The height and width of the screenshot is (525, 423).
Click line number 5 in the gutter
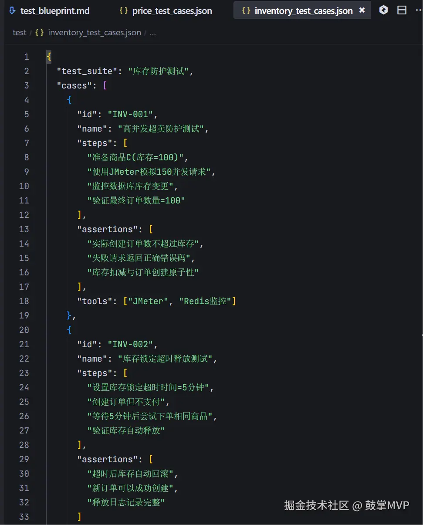[26, 114]
